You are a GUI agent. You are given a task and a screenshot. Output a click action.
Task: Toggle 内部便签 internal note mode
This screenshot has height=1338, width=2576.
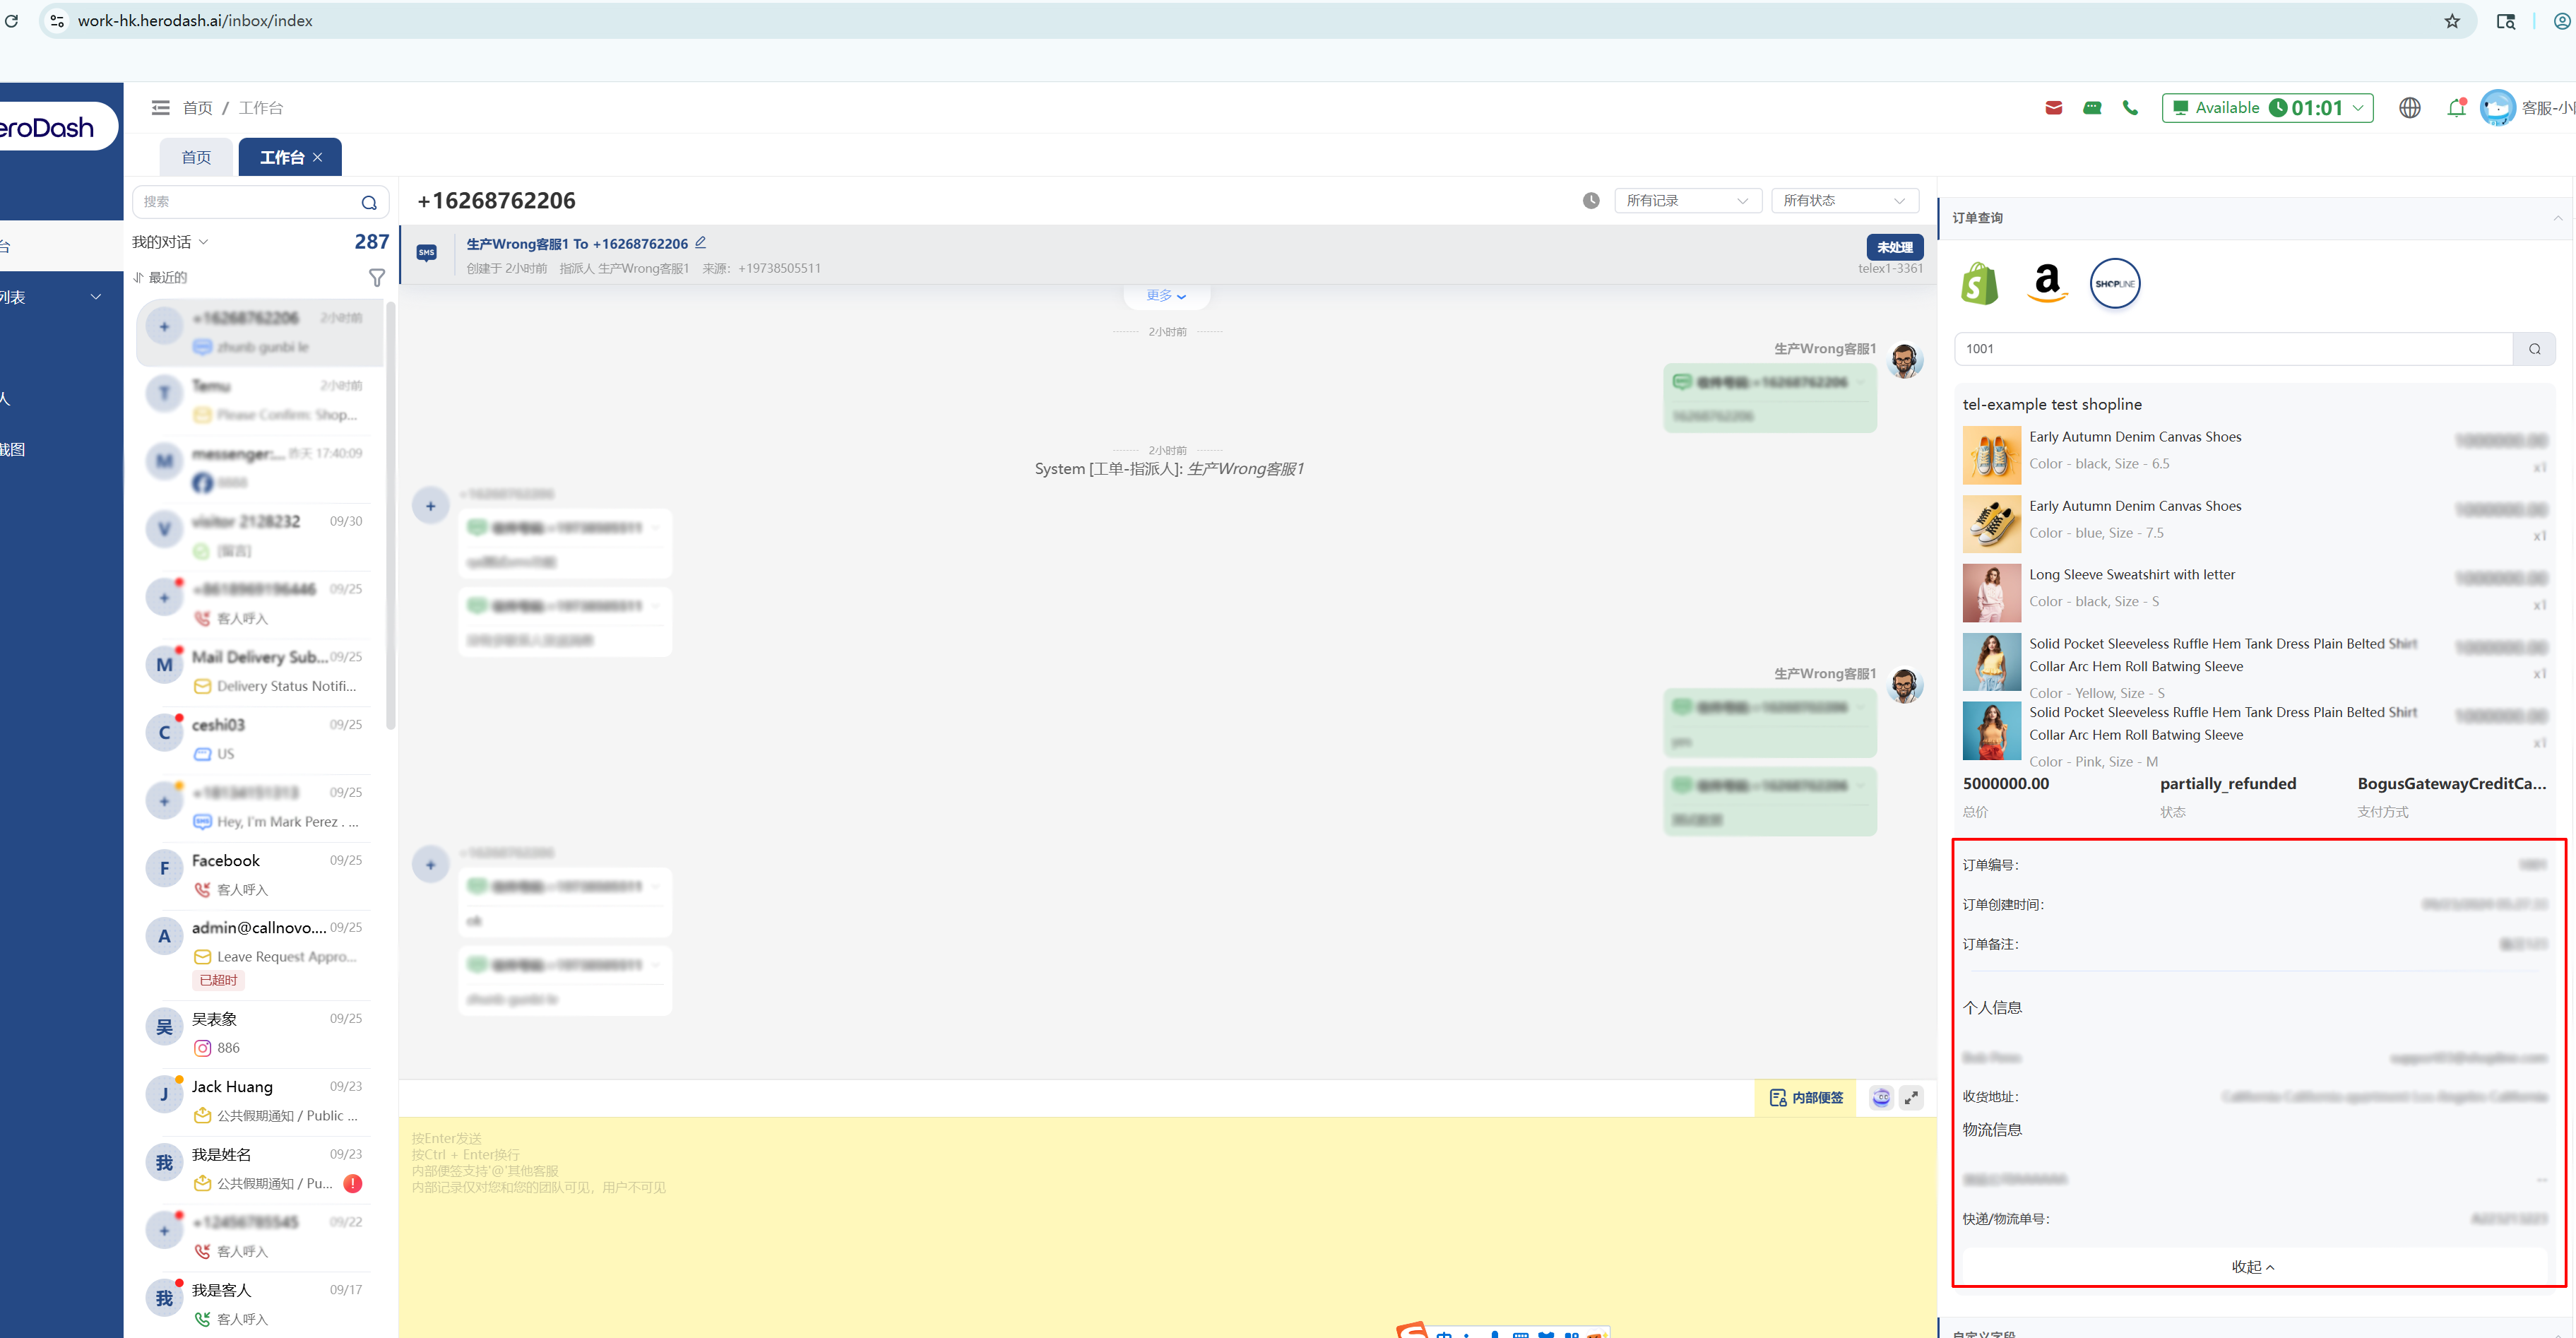click(1806, 1098)
